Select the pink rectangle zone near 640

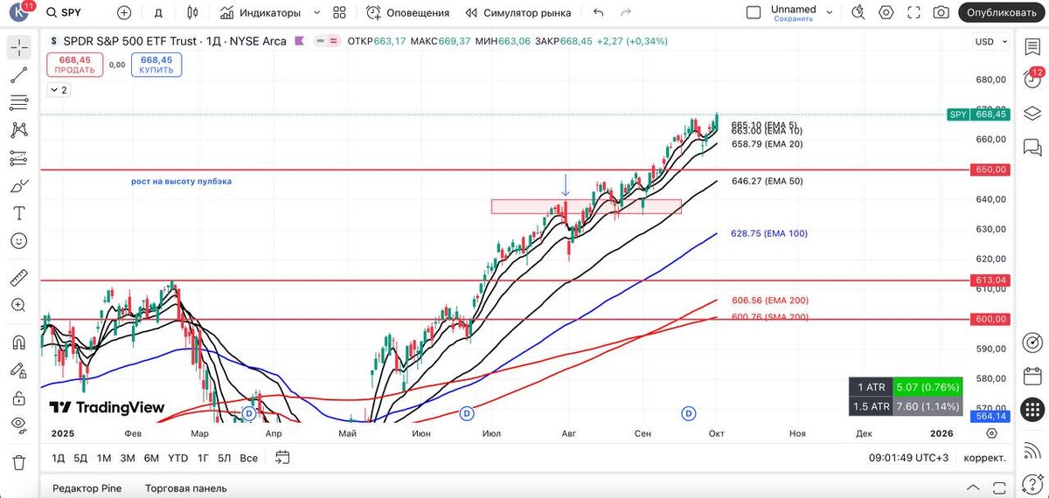pos(586,206)
